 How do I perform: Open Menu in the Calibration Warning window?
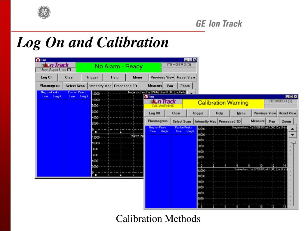(241, 113)
